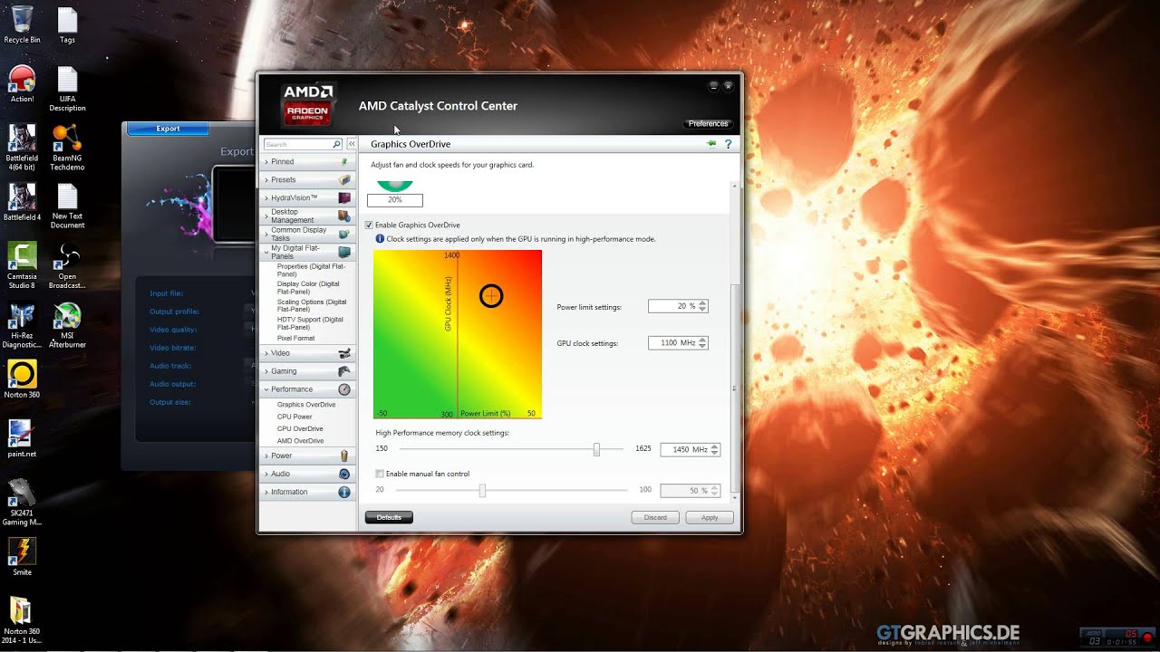Open Hi-Rez Diagnostics shortcut
Viewport: 1160px width, 652px height.
[x=22, y=324]
